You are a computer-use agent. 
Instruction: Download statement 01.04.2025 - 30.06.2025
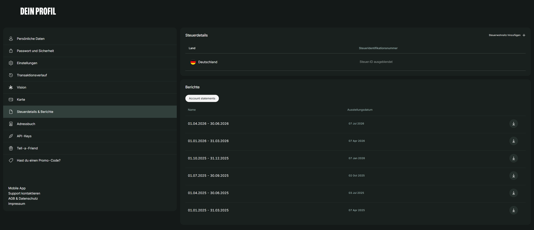[x=513, y=193]
